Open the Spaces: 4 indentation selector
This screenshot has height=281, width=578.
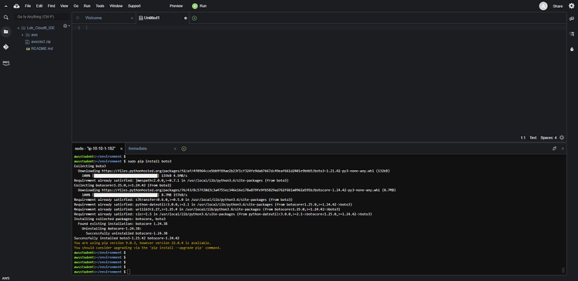(549, 138)
